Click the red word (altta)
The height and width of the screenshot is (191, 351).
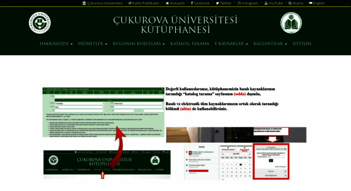186,109
